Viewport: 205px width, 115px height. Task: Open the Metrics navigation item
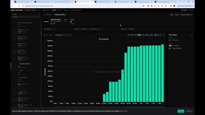(x=60, y=10)
